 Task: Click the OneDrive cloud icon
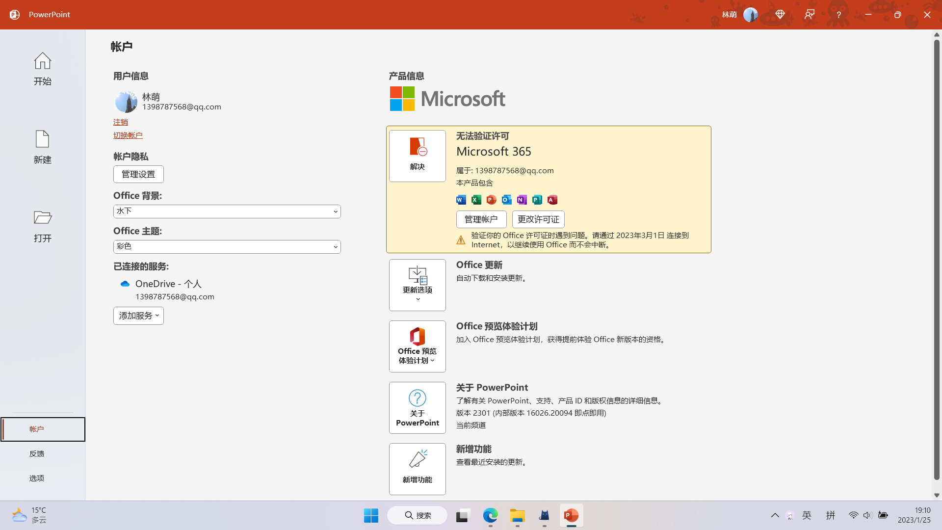(125, 284)
